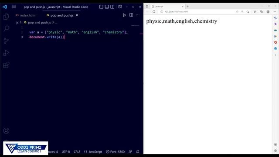Screen dimensions: 279x157
Task: Toggle the primary side bar layout
Action: [101, 7]
